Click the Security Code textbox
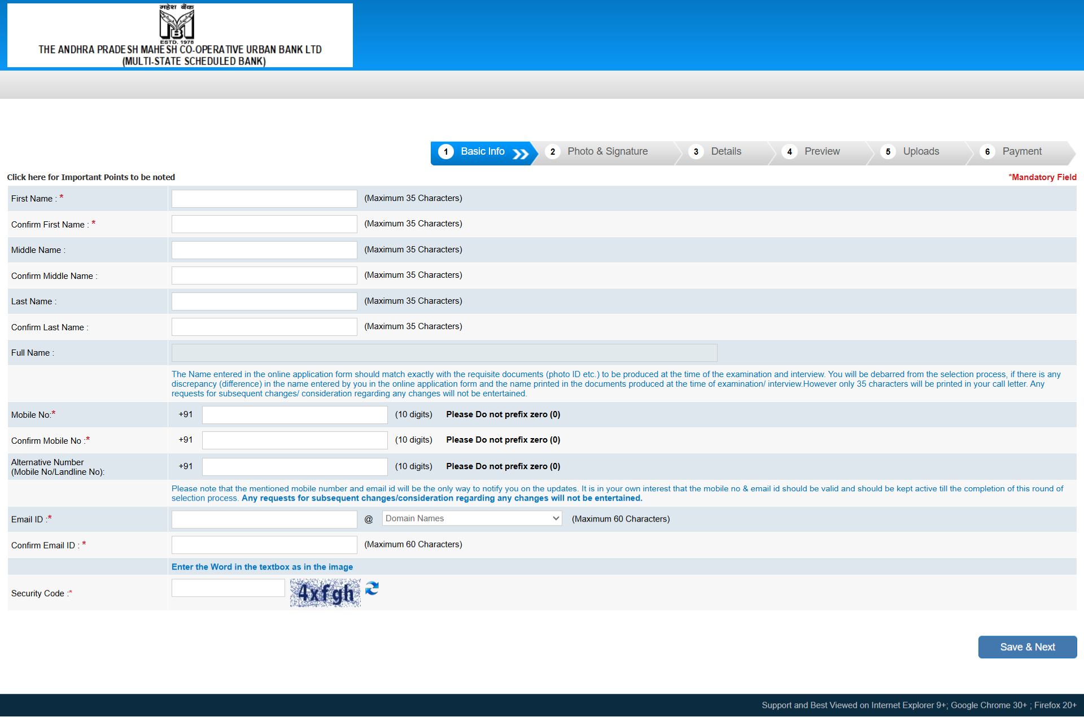This screenshot has height=717, width=1084. [228, 588]
